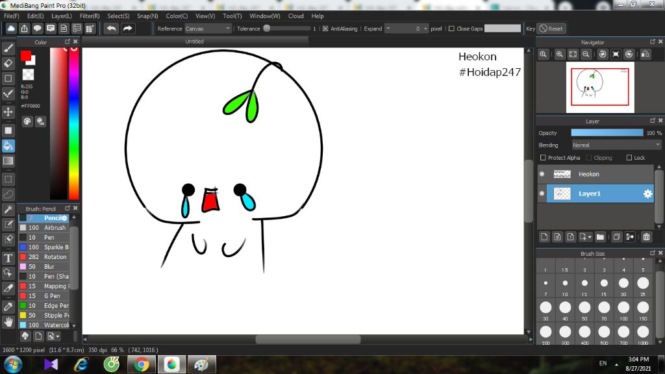The width and height of the screenshot is (665, 374).
Task: Open Layer1 settings gear
Action: (x=647, y=193)
